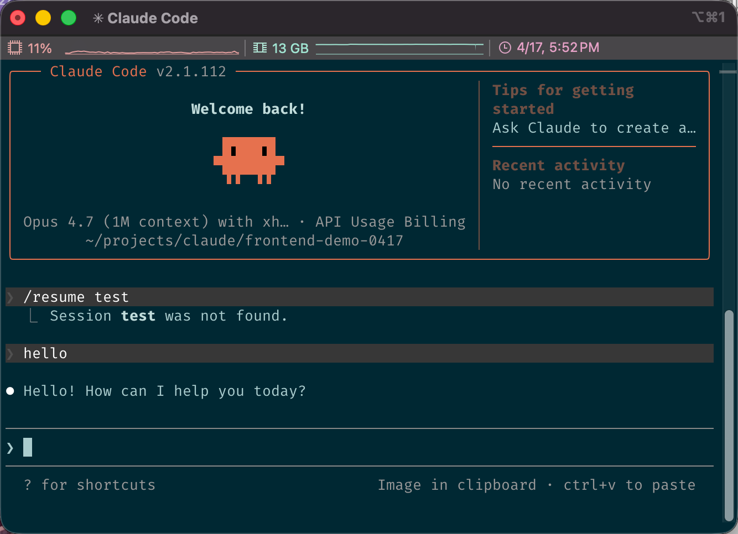Click 'Tips for getting started' heading
Image resolution: width=738 pixels, height=534 pixels.
tap(563, 100)
